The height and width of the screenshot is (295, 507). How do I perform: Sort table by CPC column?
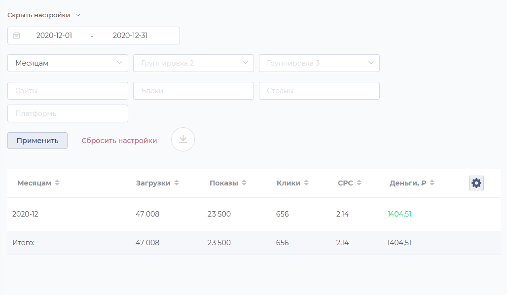tap(359, 183)
